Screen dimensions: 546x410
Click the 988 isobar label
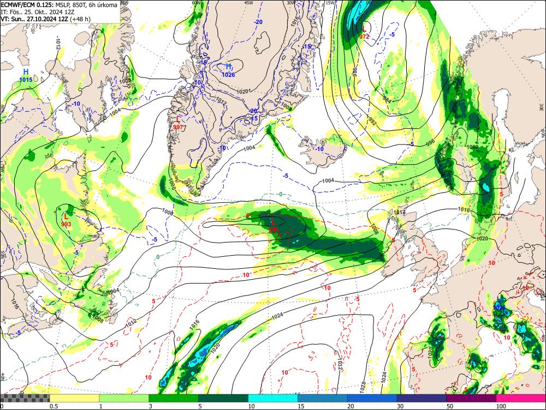pyautogui.click(x=354, y=71)
